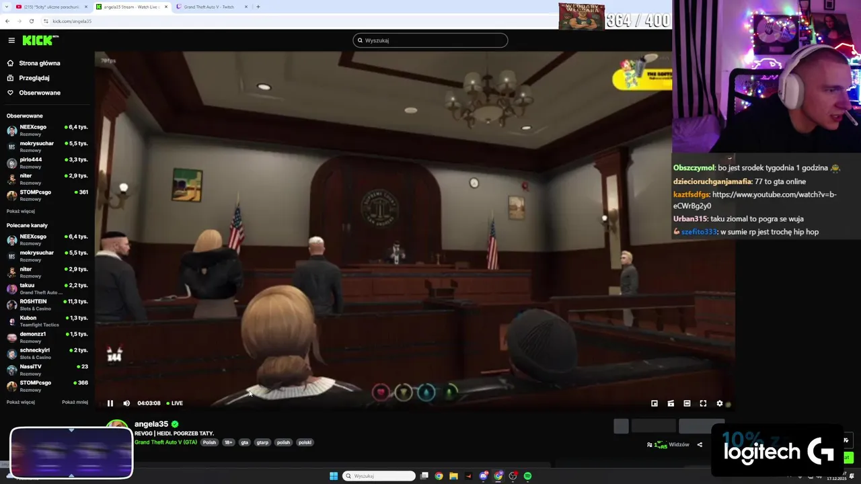Toggle theater mode on the player

point(687,403)
